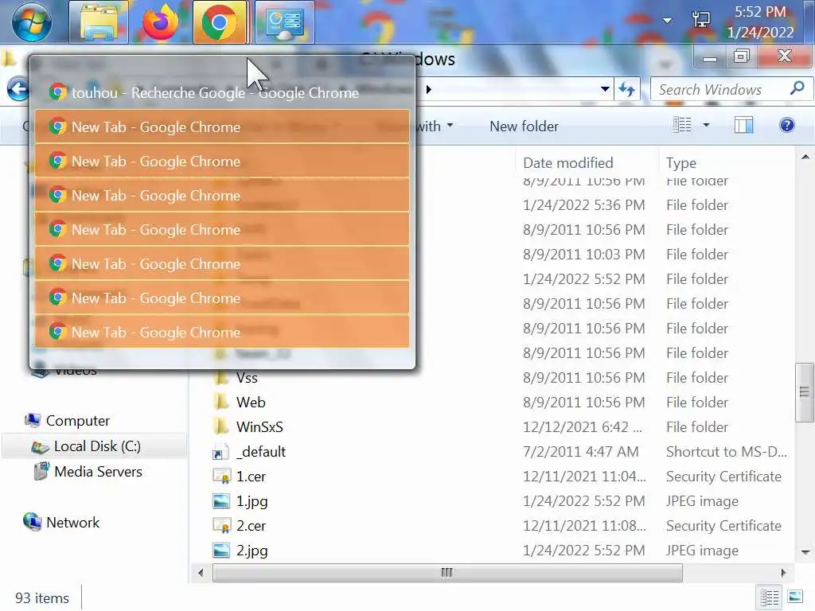
Task: Click the Shortcut to MS-D... type cell
Action: [726, 452]
